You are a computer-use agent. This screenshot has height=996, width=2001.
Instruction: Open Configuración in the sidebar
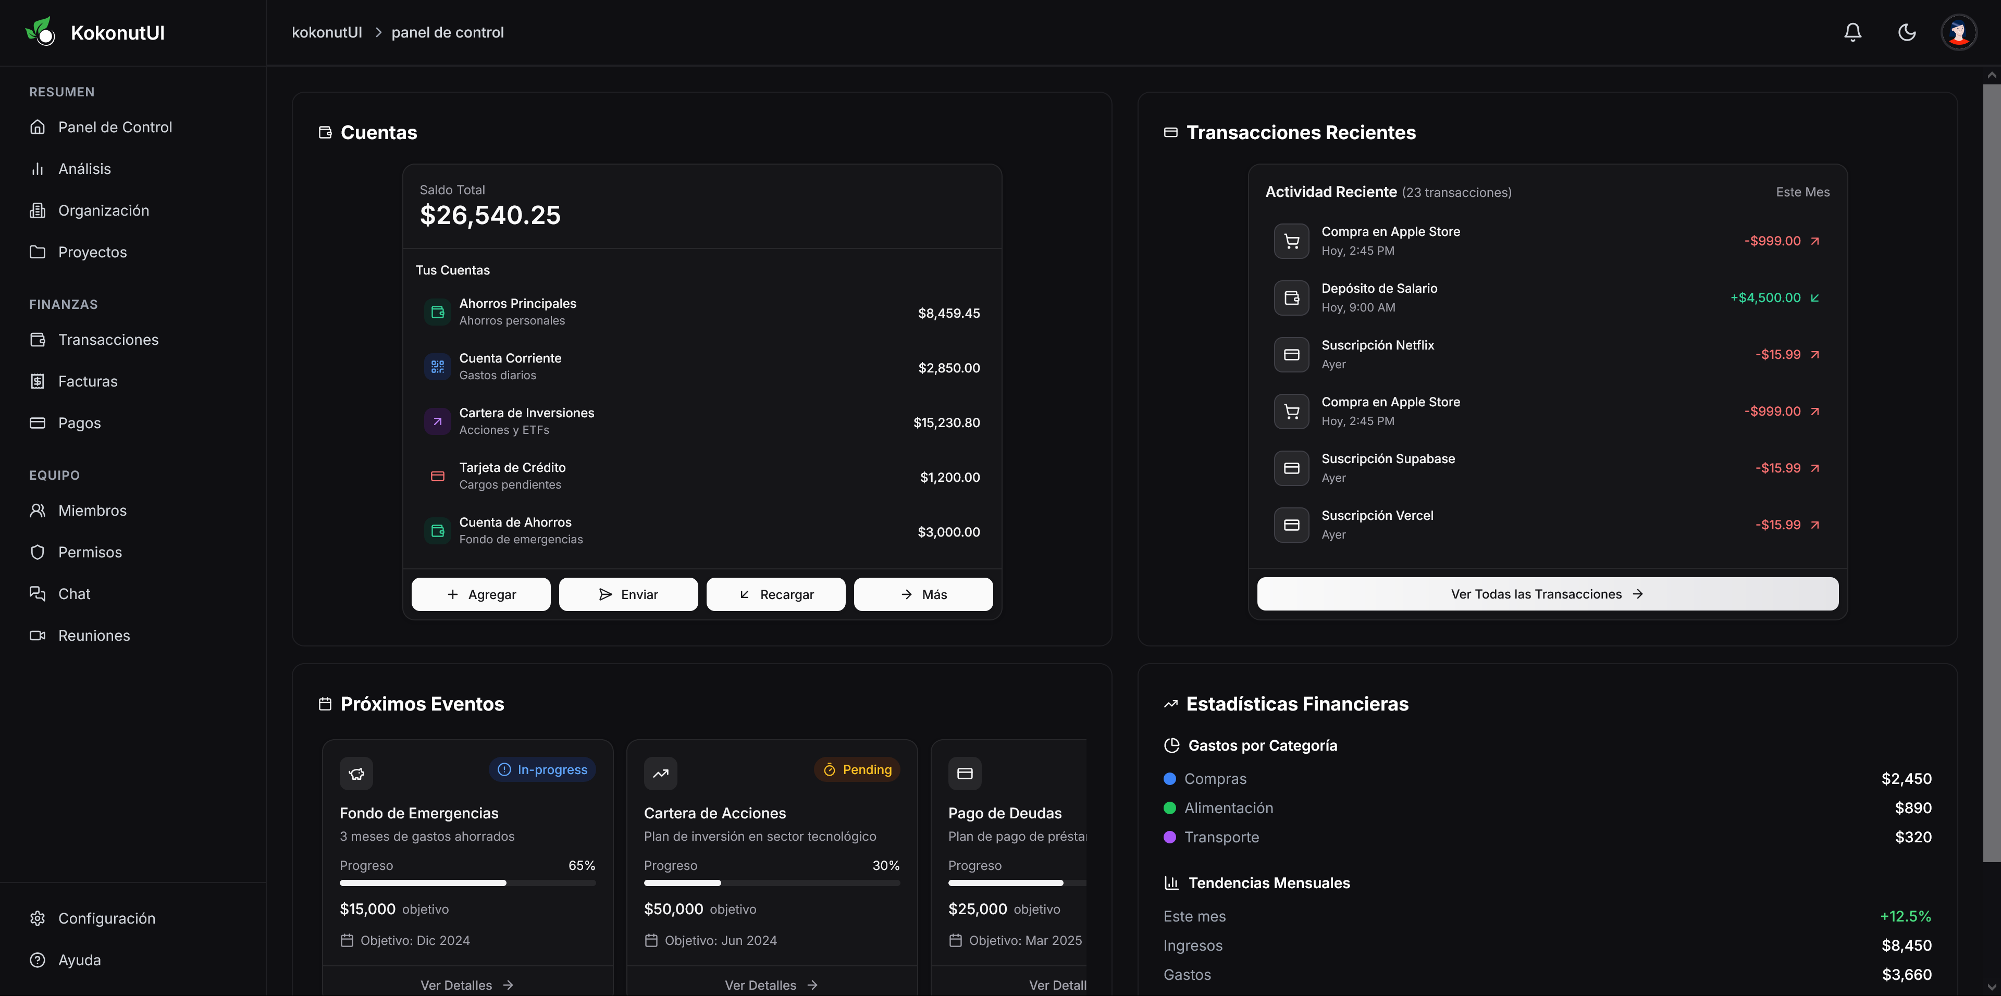coord(106,918)
